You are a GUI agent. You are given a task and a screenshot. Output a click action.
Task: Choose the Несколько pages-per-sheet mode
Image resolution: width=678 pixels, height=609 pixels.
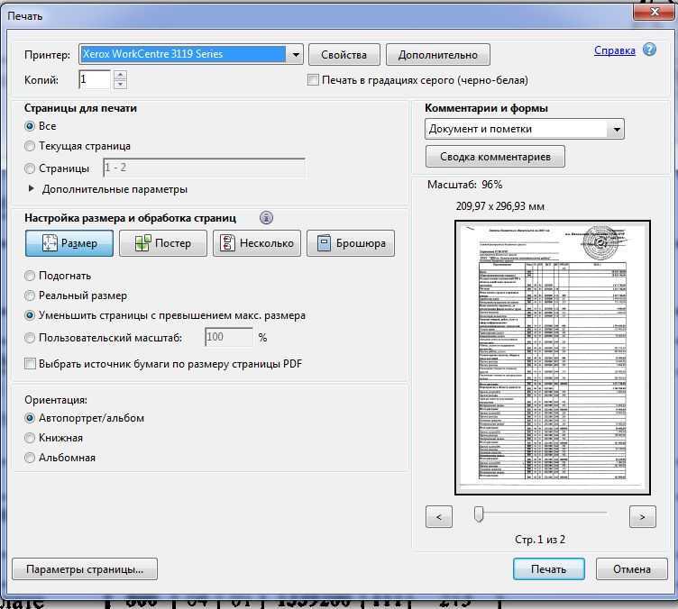point(257,243)
